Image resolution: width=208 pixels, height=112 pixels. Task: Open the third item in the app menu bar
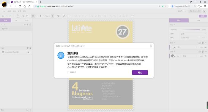click(14, 11)
